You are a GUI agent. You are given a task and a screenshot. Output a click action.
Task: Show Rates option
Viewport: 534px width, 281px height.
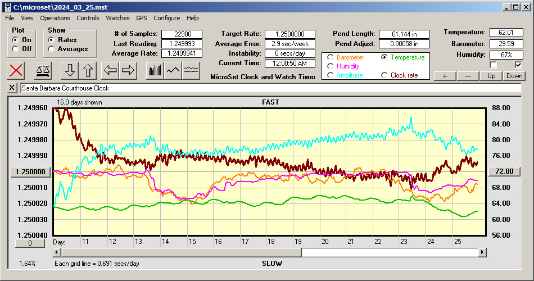(x=51, y=40)
